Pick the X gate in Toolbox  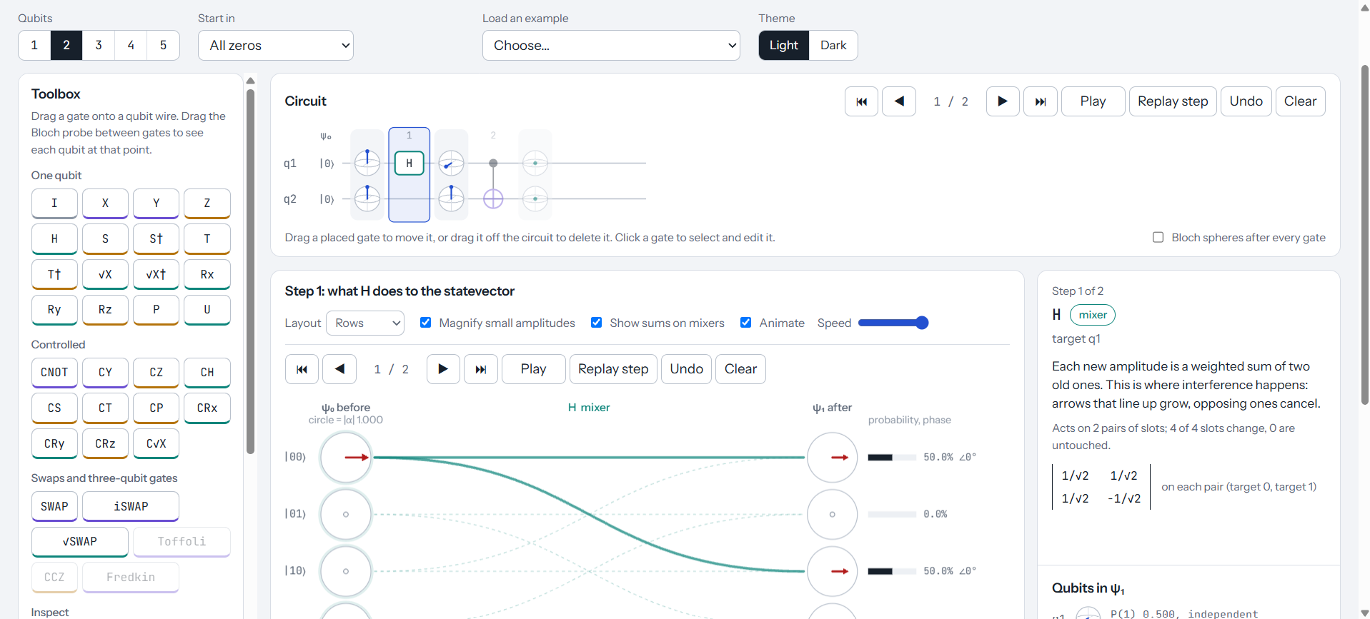click(105, 203)
